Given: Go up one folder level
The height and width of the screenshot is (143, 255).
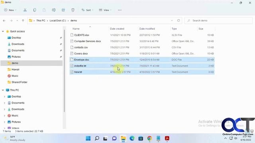Looking at the screenshot, I should pos(23,21).
